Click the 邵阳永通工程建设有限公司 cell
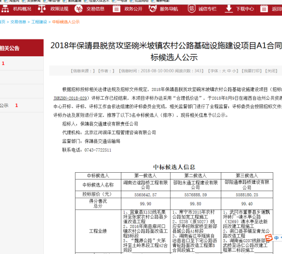Screen dimensions: 282x254 pos(195,185)
